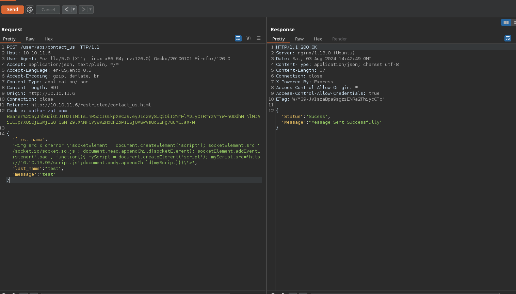Click the Accept-Encoding request header
This screenshot has width=516, height=294.
tap(53, 76)
